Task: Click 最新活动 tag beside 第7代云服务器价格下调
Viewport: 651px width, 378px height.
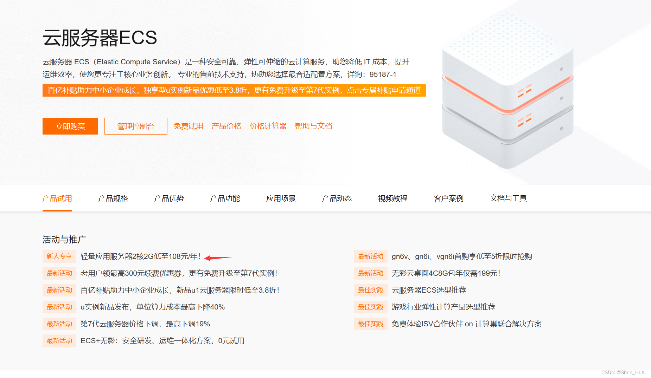Action: (59, 324)
